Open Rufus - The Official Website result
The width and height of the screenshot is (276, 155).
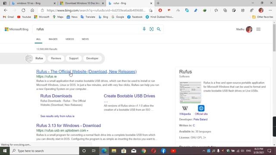[86, 71]
